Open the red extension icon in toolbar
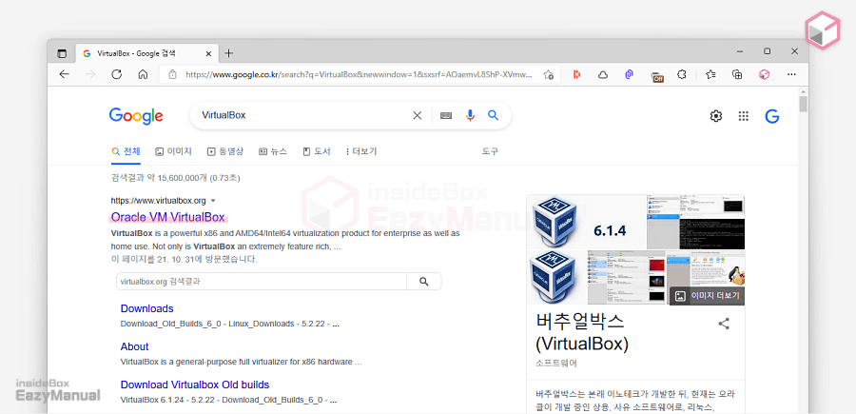The height and width of the screenshot is (414, 856). tap(576, 75)
